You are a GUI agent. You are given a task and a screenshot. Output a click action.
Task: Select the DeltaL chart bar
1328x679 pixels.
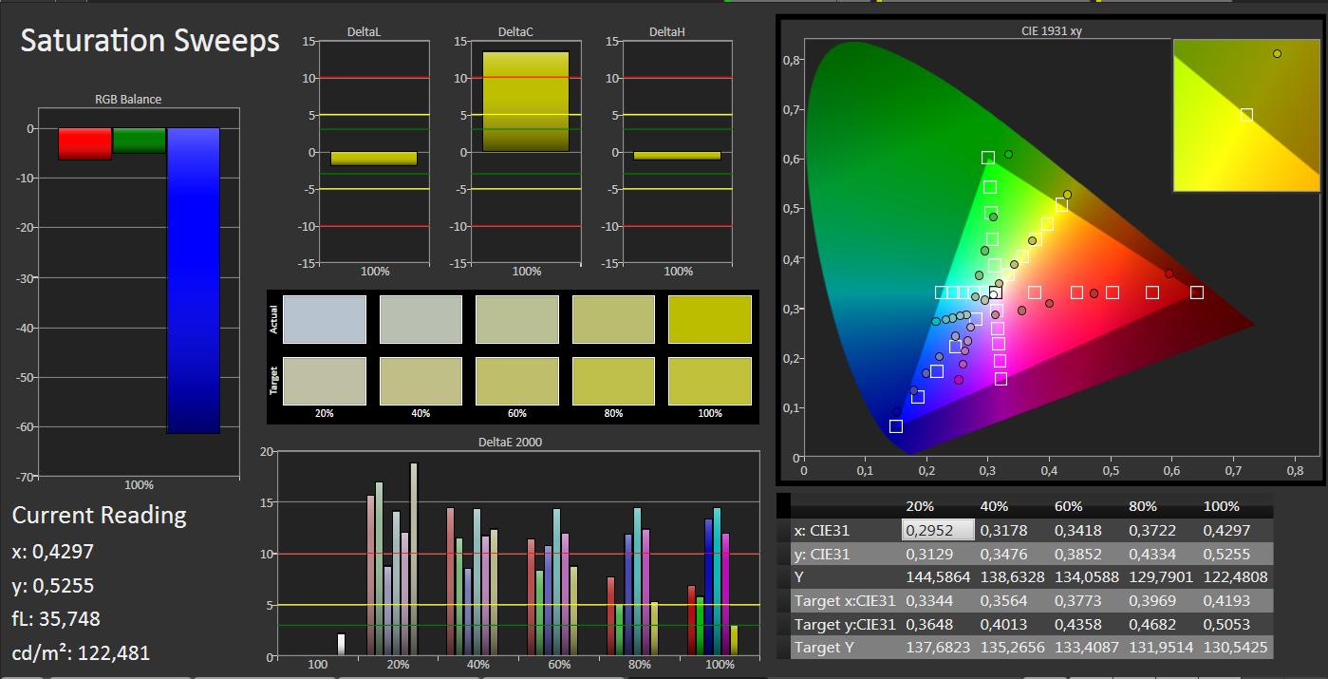374,159
